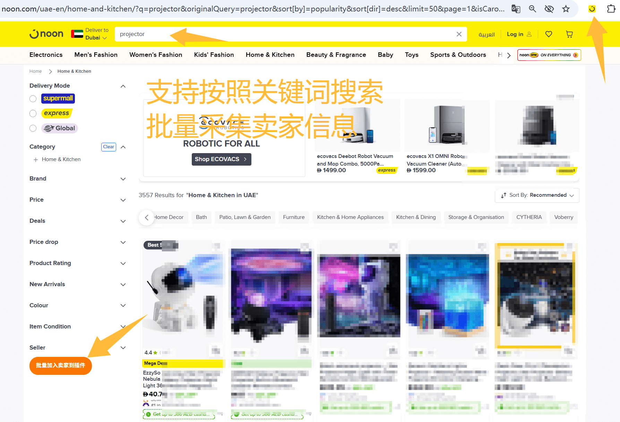Expand the Colour filter

pos(123,305)
